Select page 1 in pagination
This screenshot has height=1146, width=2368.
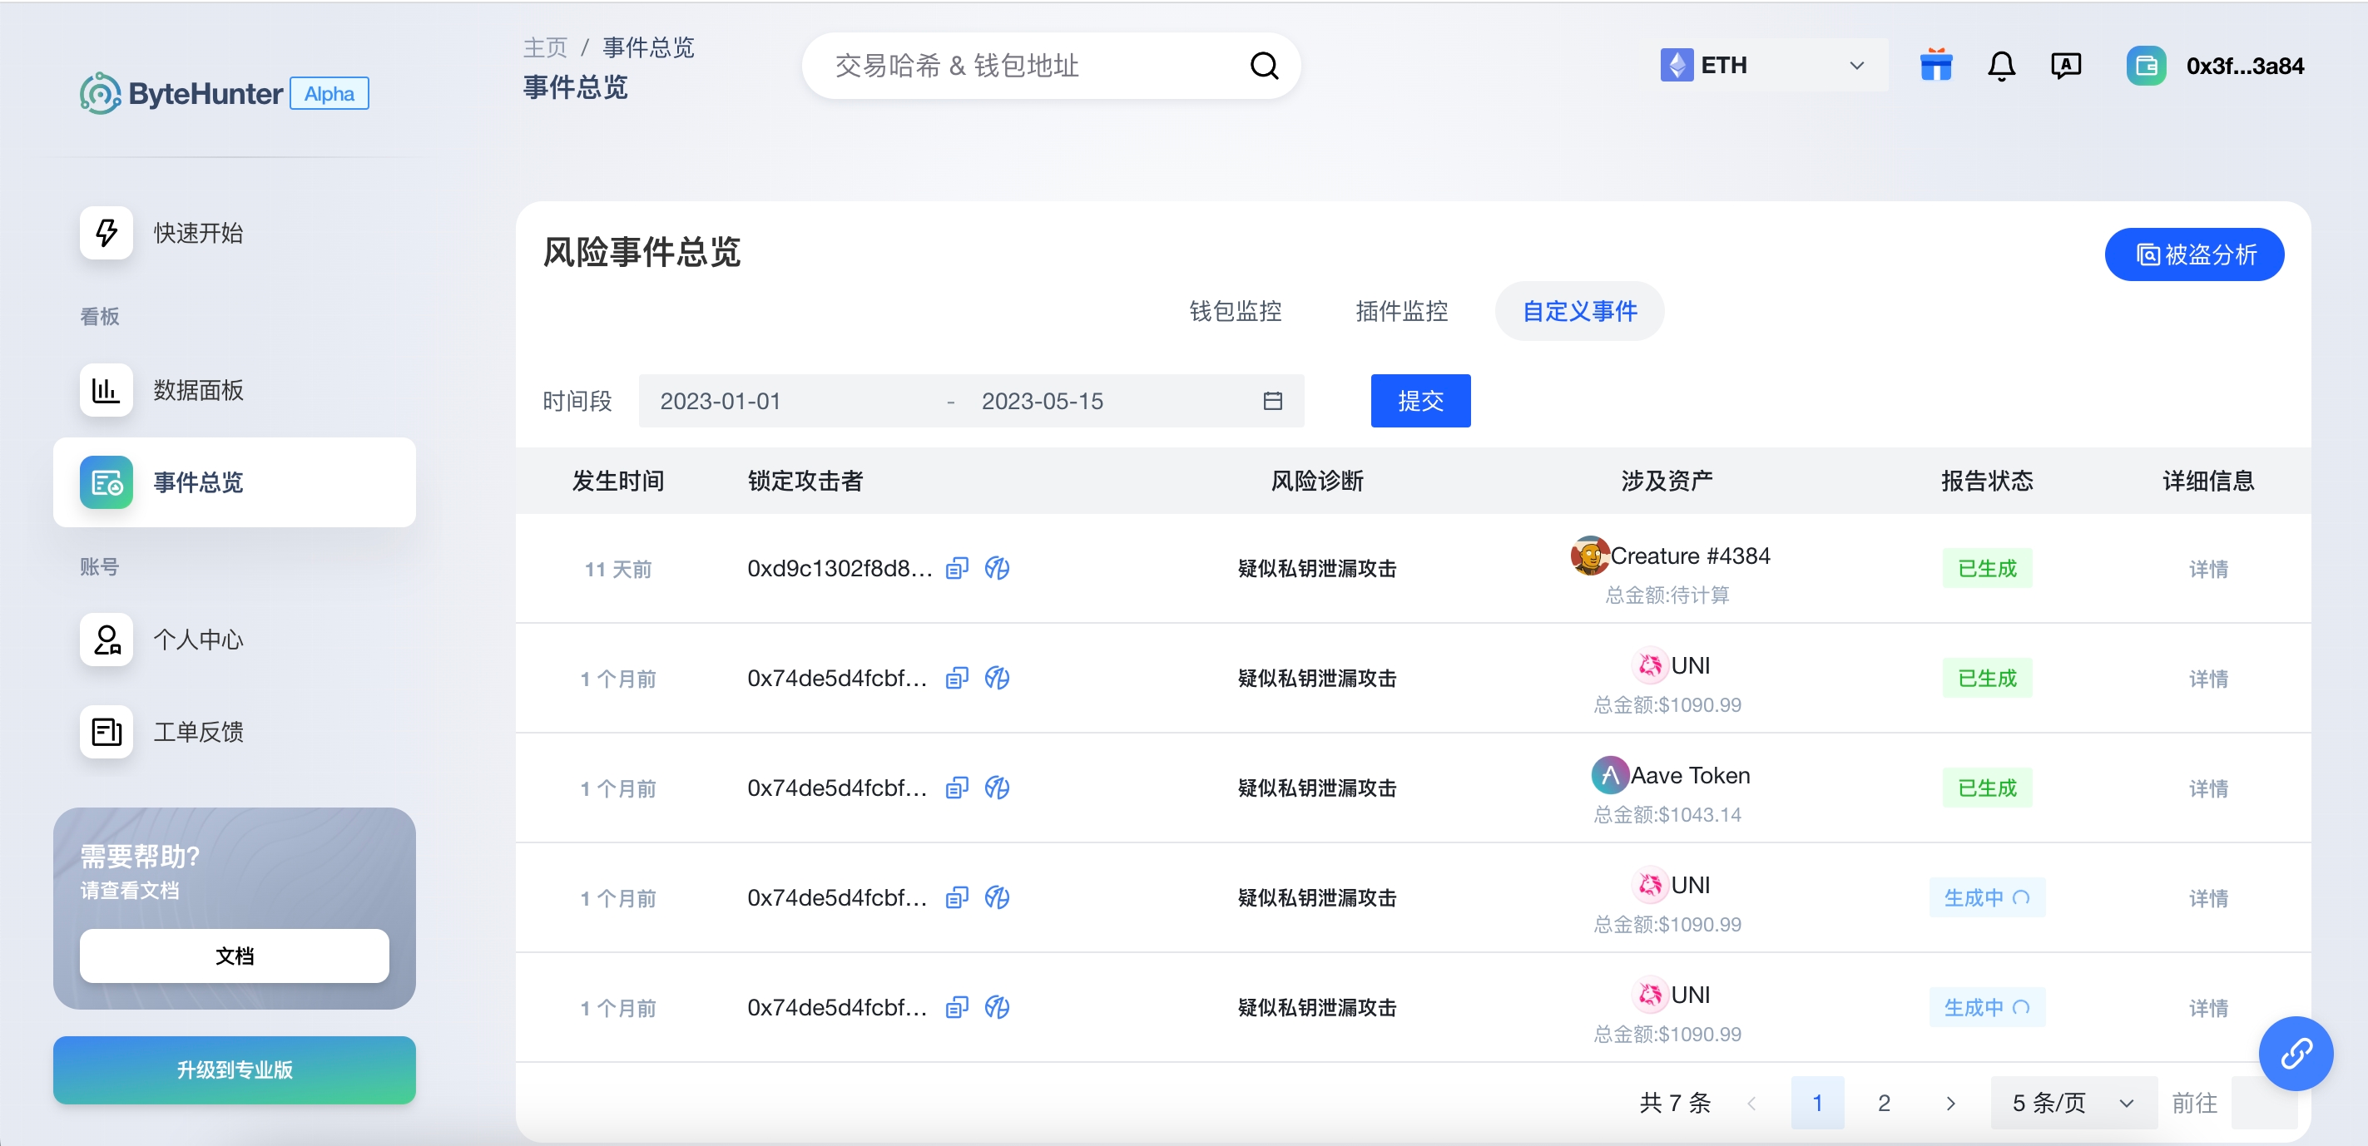[x=1817, y=1103]
